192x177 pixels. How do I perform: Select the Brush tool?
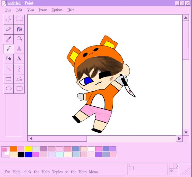(x=19, y=49)
